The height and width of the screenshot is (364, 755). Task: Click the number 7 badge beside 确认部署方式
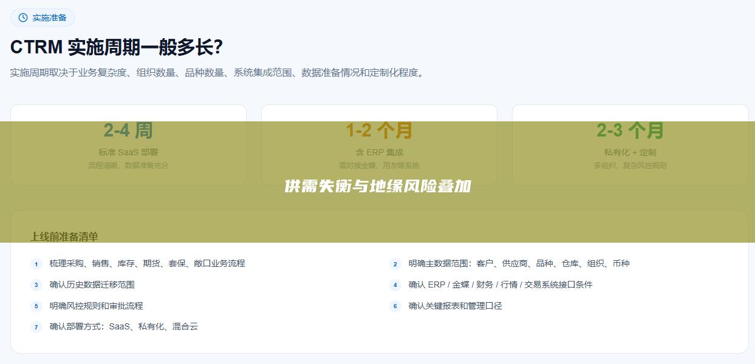coord(36,327)
